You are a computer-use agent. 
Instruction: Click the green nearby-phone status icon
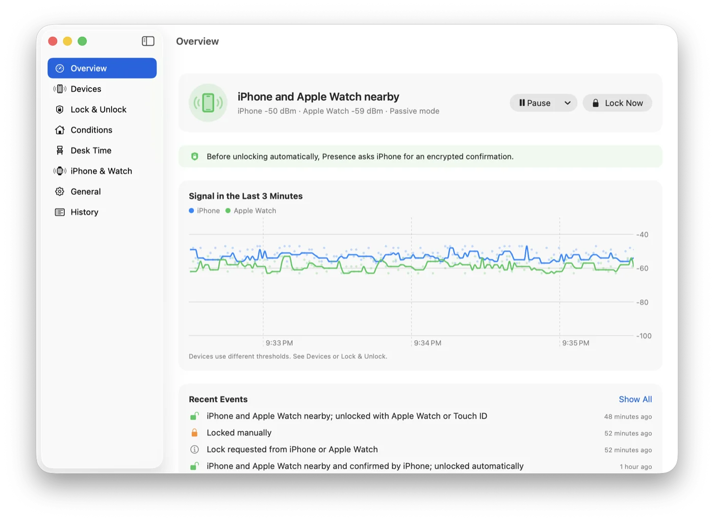(208, 103)
